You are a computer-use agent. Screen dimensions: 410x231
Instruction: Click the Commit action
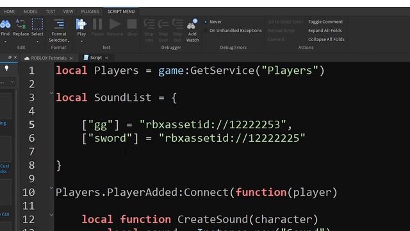coord(276,39)
